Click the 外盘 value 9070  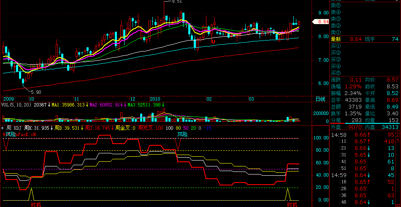point(356,127)
